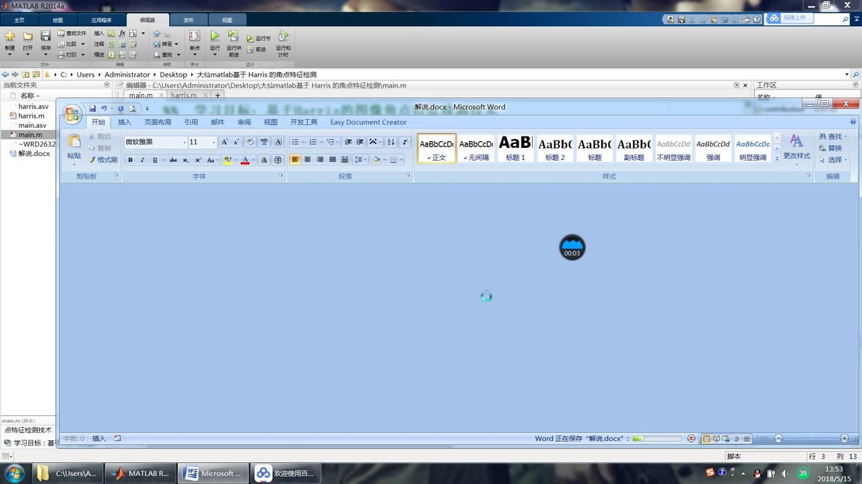This screenshot has height=484, width=862.
Task: Open Word font size dropdown 11
Action: coord(213,142)
